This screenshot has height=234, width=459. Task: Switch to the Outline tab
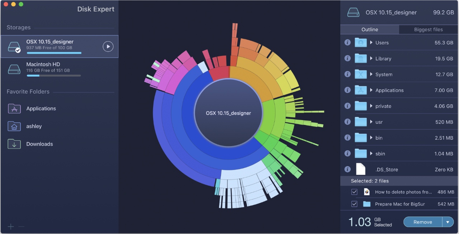coord(370,29)
